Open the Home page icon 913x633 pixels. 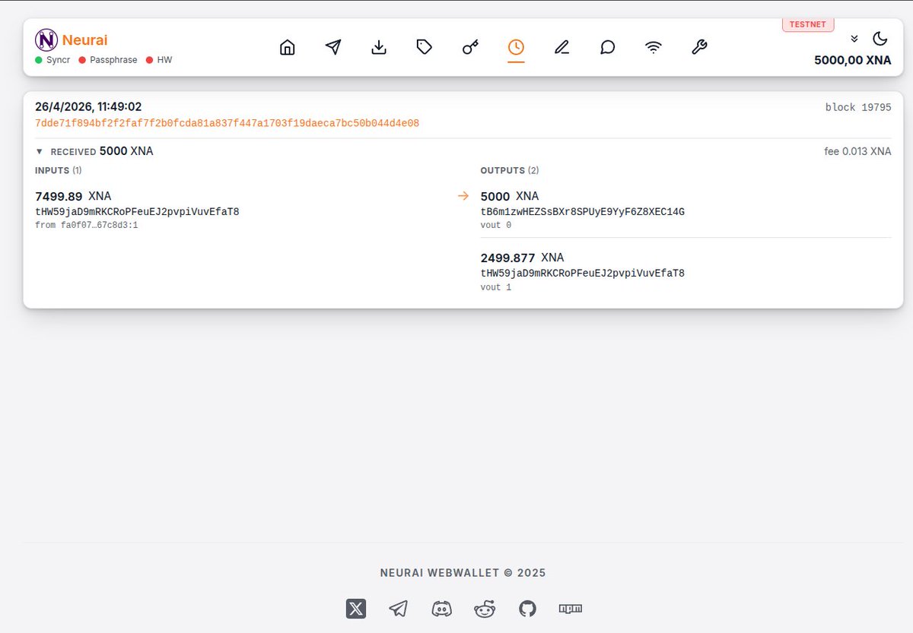pos(288,47)
